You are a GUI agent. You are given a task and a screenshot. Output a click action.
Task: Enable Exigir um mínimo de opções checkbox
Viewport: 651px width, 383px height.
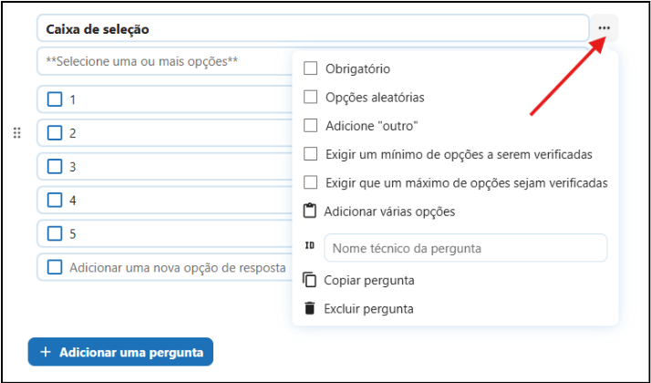click(310, 154)
